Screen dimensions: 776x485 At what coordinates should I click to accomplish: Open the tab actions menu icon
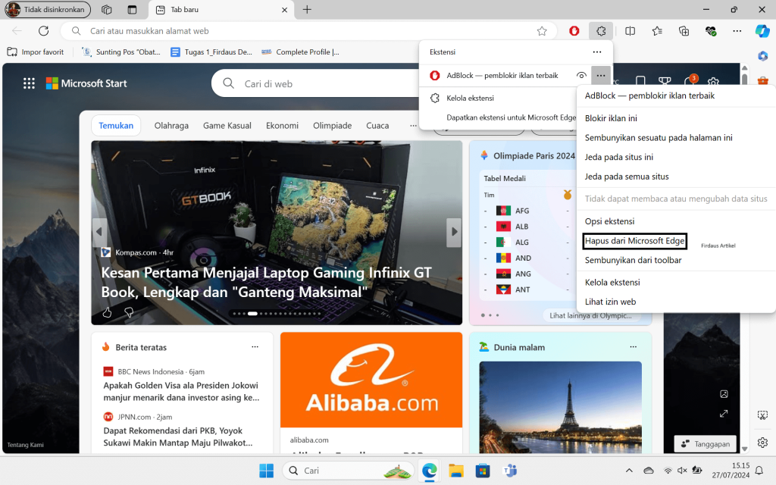pyautogui.click(x=132, y=9)
